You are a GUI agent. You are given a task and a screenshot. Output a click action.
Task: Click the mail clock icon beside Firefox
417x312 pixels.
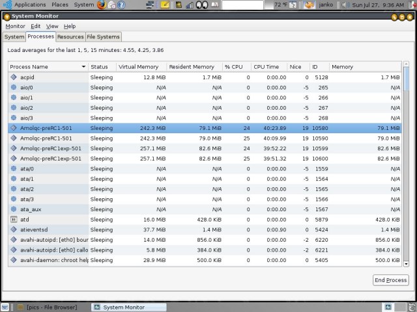111,5
